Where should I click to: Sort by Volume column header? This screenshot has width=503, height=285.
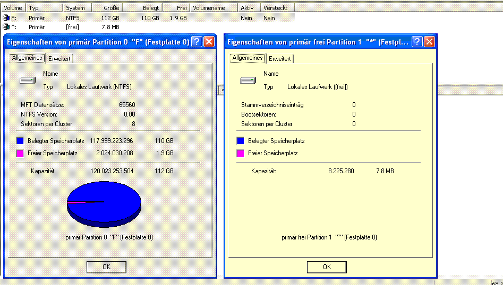click(13, 8)
